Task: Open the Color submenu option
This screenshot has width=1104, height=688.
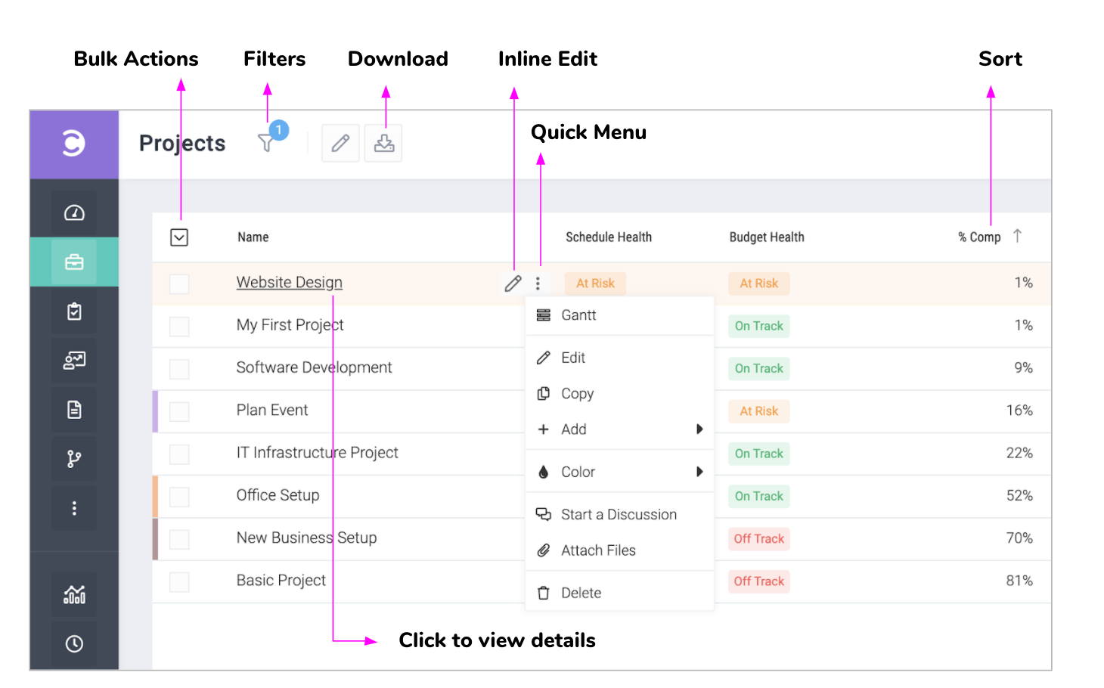Action: pos(578,472)
